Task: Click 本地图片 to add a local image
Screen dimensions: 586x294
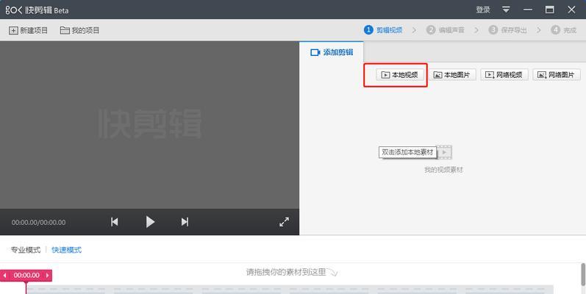Action: 452,75
